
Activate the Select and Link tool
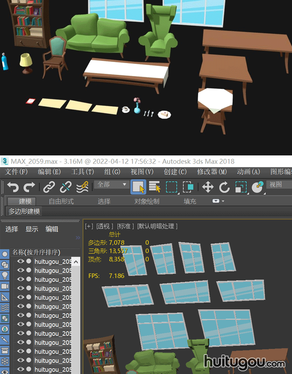[x=49, y=187]
